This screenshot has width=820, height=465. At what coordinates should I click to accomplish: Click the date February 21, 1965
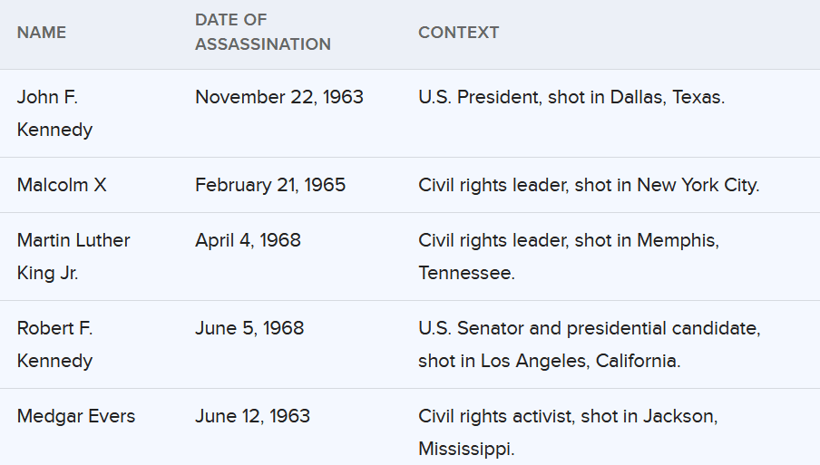click(x=269, y=185)
